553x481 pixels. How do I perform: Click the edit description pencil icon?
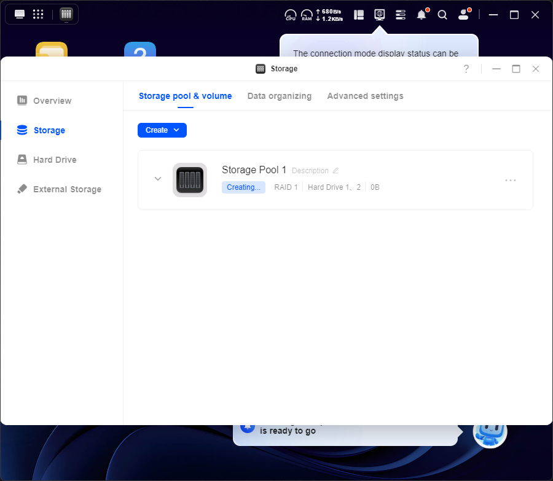point(335,171)
